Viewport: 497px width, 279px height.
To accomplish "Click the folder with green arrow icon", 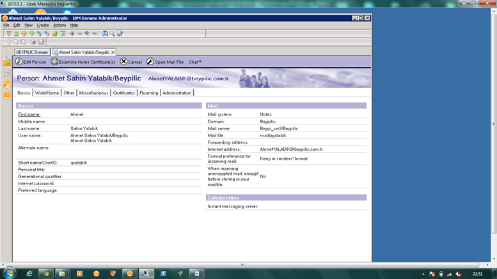I will tap(54, 34).
